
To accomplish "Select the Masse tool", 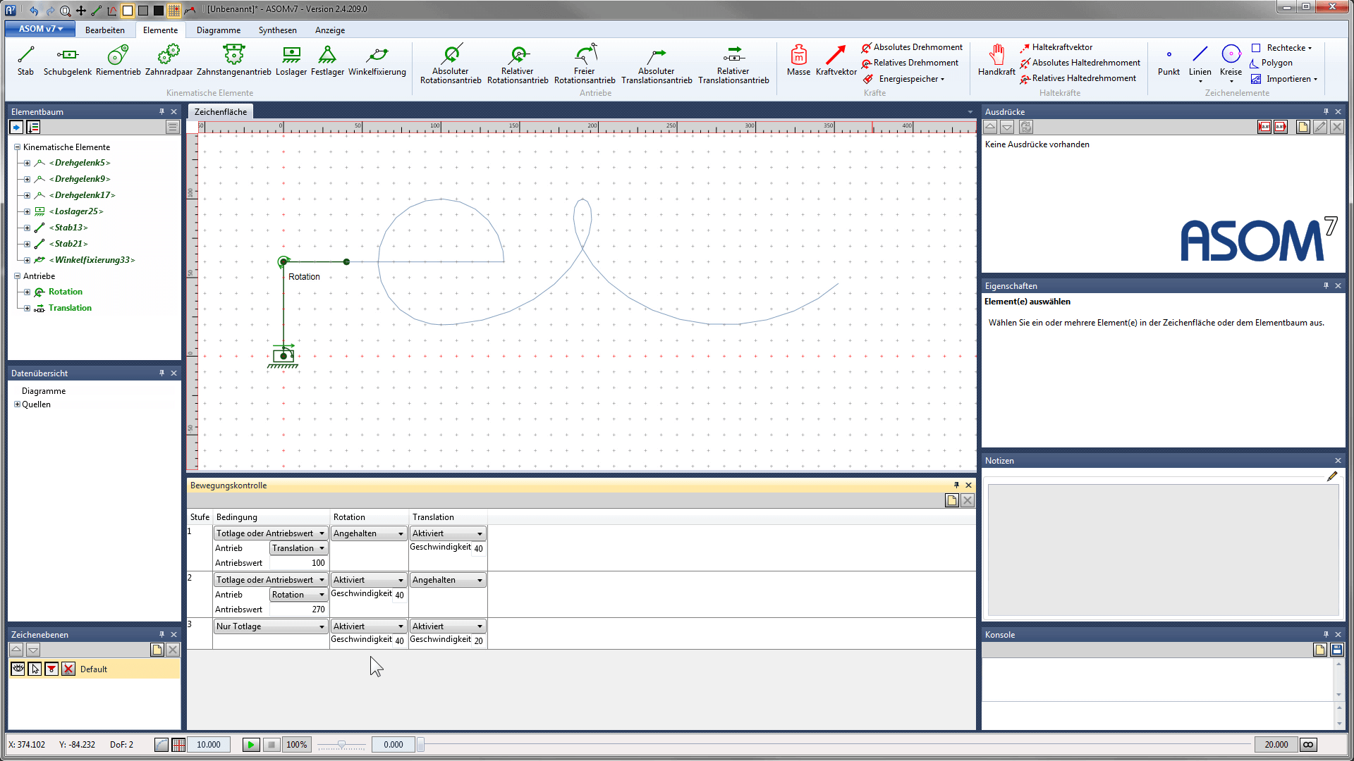I will [x=798, y=61].
